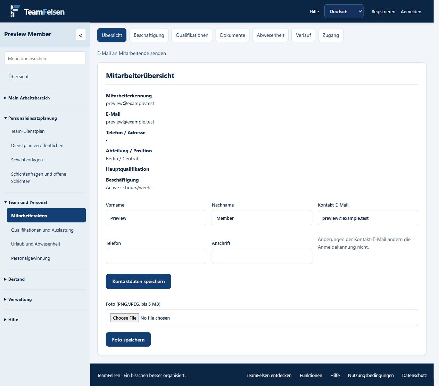
Task: Click the Telefon input field
Action: click(156, 256)
